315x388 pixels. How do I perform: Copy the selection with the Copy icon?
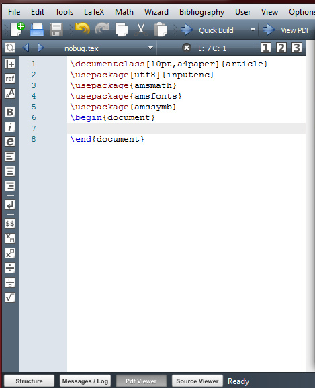coord(122,30)
